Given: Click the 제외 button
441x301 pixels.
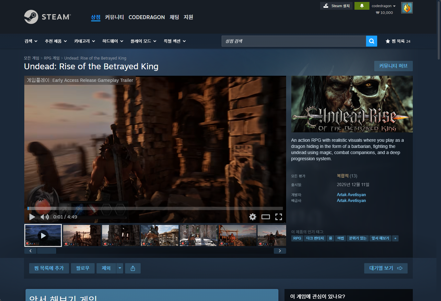Looking at the screenshot, I should [106, 268].
